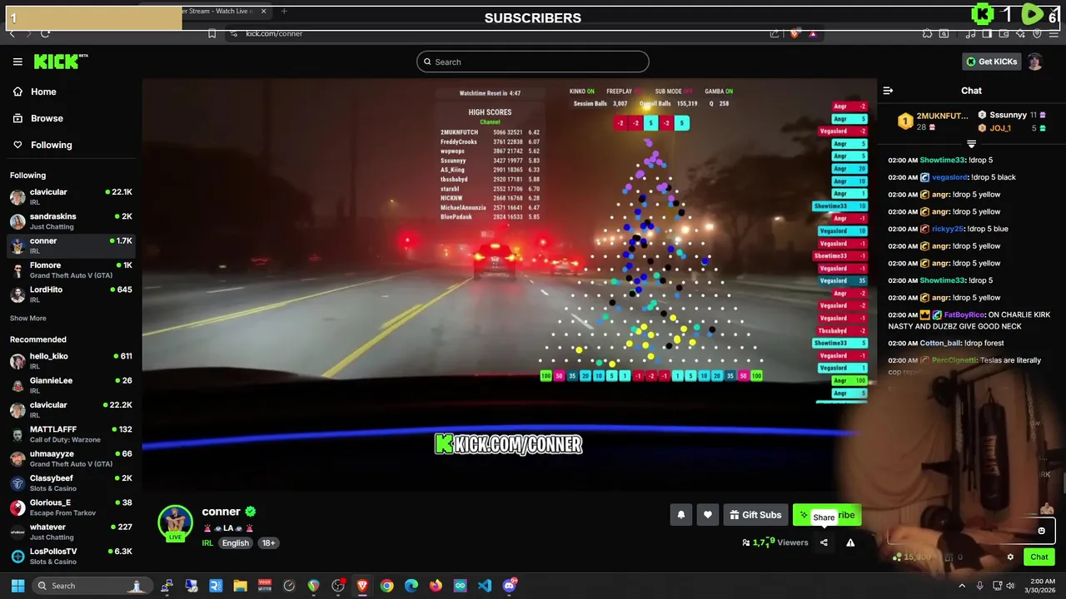Open Visual Studio Code from the taskbar

485,586
